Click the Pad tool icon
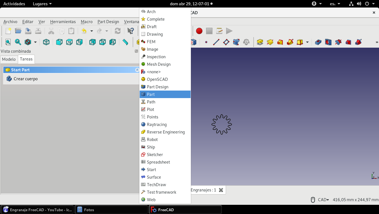Screen dimensions: 379x214 pyautogui.click(x=260, y=42)
